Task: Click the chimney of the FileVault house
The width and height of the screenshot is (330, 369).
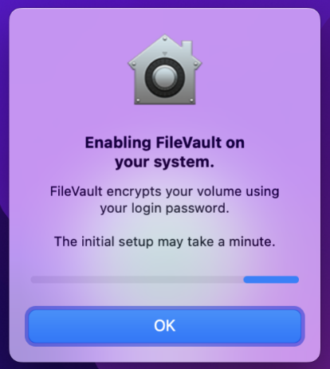Action: point(187,47)
